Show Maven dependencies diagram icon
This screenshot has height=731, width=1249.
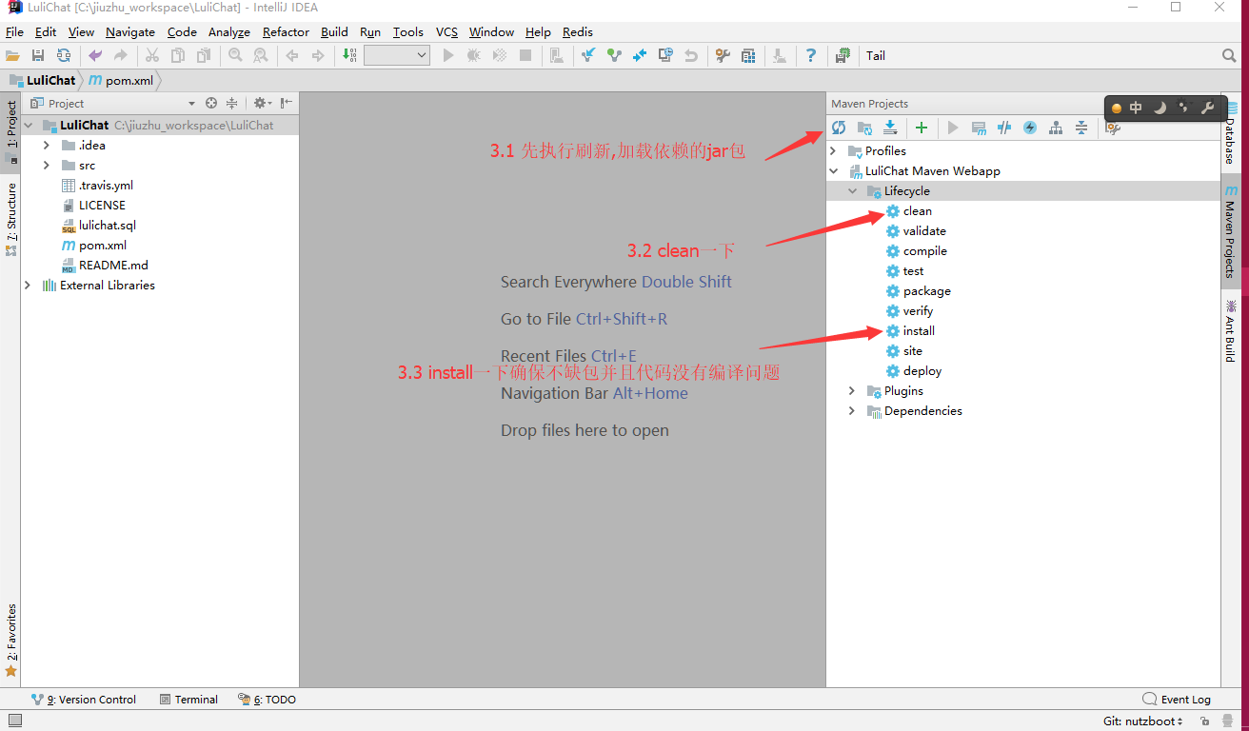(x=1056, y=128)
